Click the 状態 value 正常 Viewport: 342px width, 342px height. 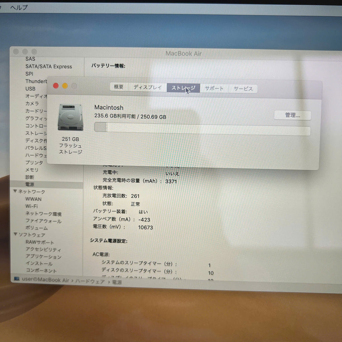coord(135,204)
